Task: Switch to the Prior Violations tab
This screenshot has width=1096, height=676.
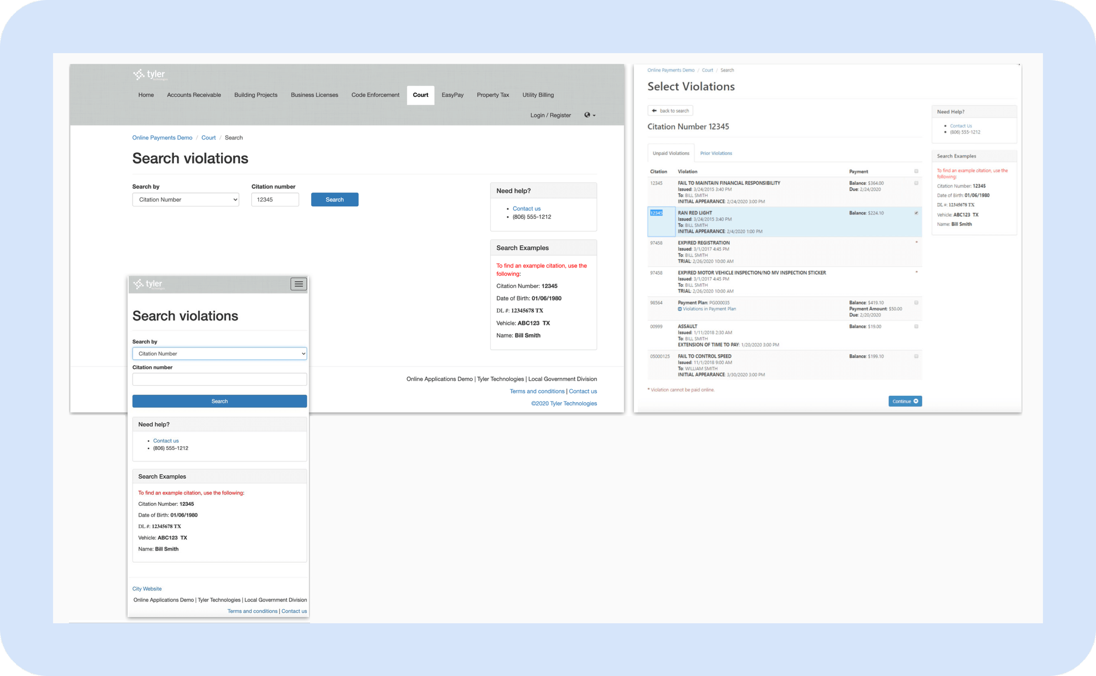Action: pos(715,154)
